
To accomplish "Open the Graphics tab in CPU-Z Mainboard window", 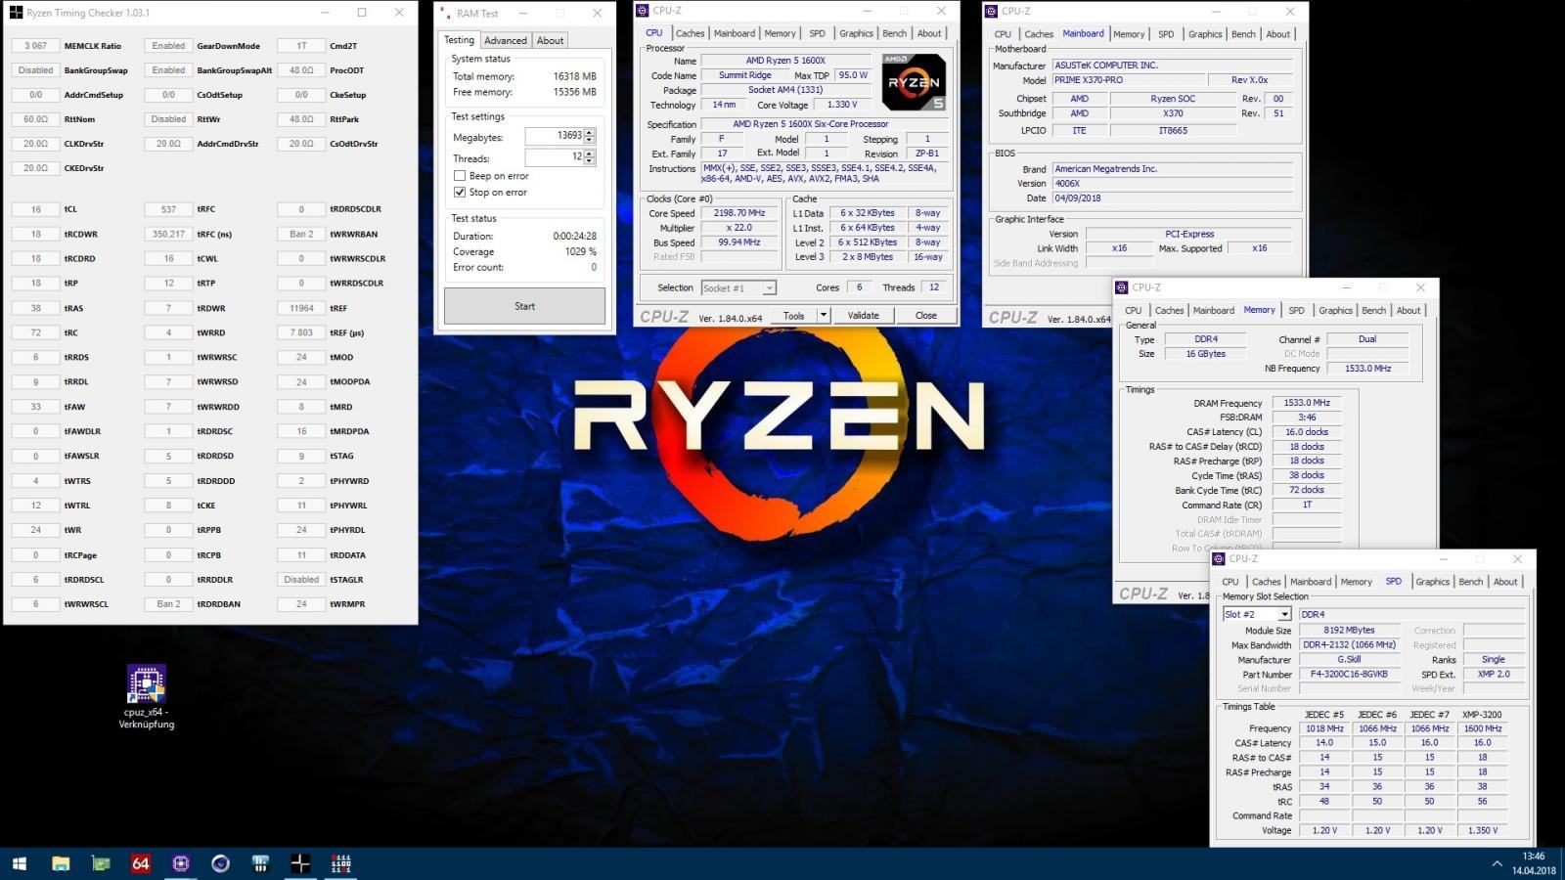I will click(x=1205, y=34).
